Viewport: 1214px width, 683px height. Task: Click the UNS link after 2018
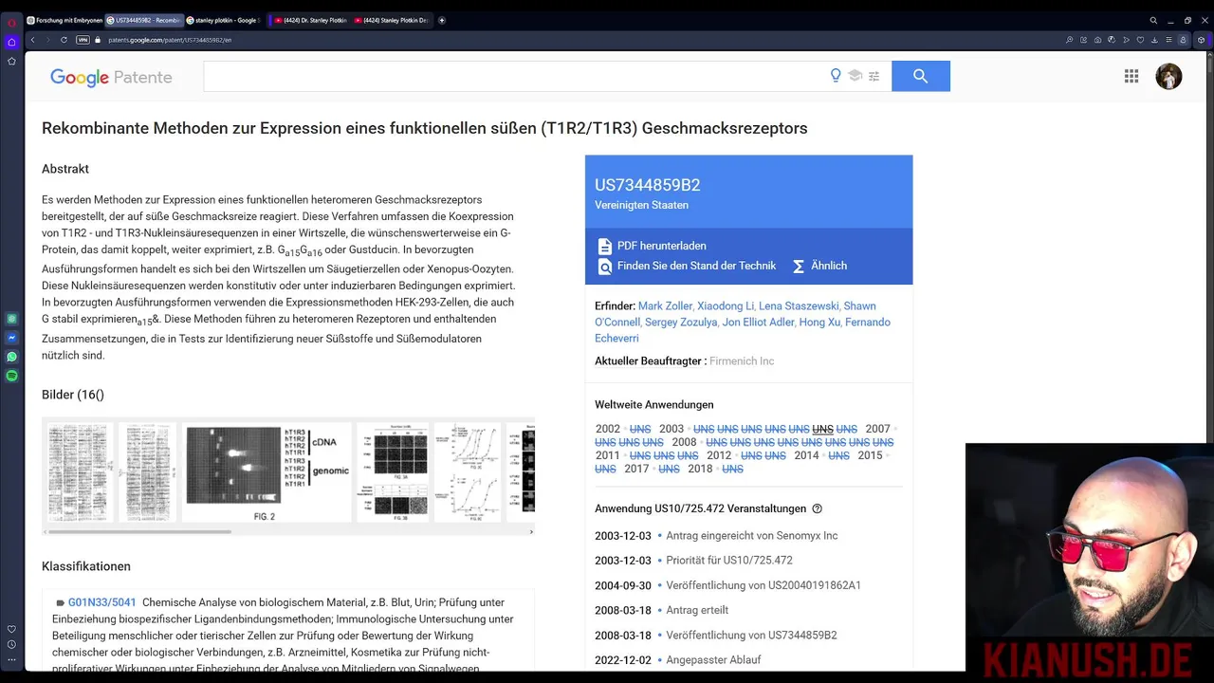(732, 470)
